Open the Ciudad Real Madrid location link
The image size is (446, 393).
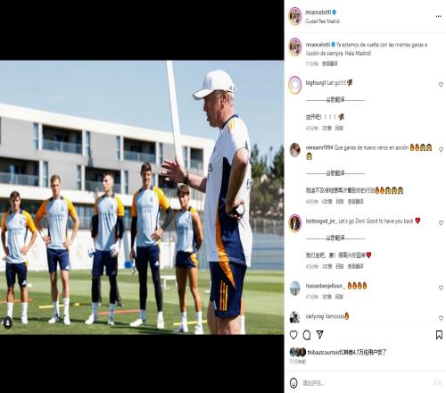coord(322,21)
